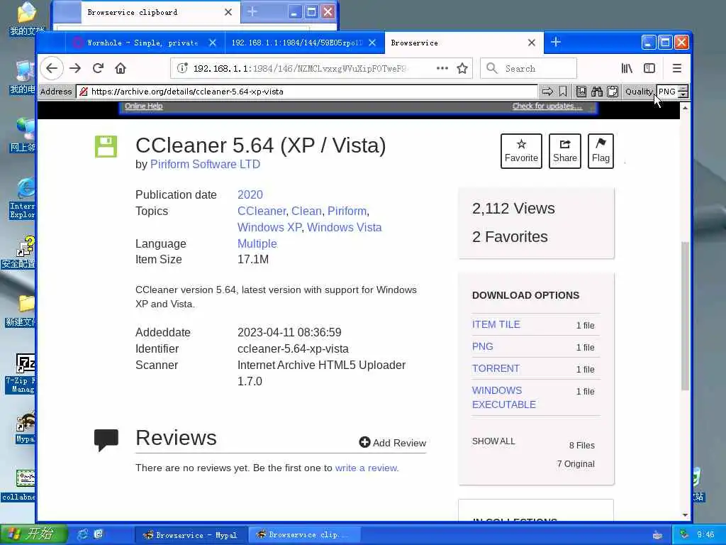
Task: Click Add Review
Action: [x=393, y=443]
